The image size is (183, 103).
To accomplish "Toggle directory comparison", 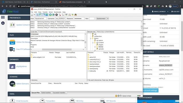I will click(69, 15).
